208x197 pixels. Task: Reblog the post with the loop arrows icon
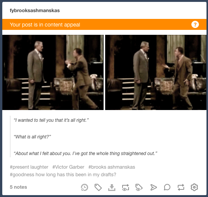pos(181,187)
